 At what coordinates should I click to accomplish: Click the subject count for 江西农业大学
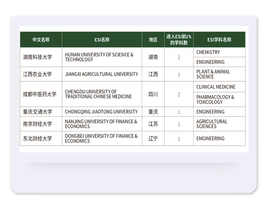click(179, 74)
